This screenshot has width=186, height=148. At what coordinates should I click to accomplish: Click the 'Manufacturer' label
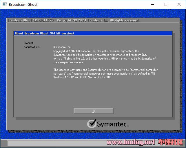pyautogui.click(x=32, y=47)
